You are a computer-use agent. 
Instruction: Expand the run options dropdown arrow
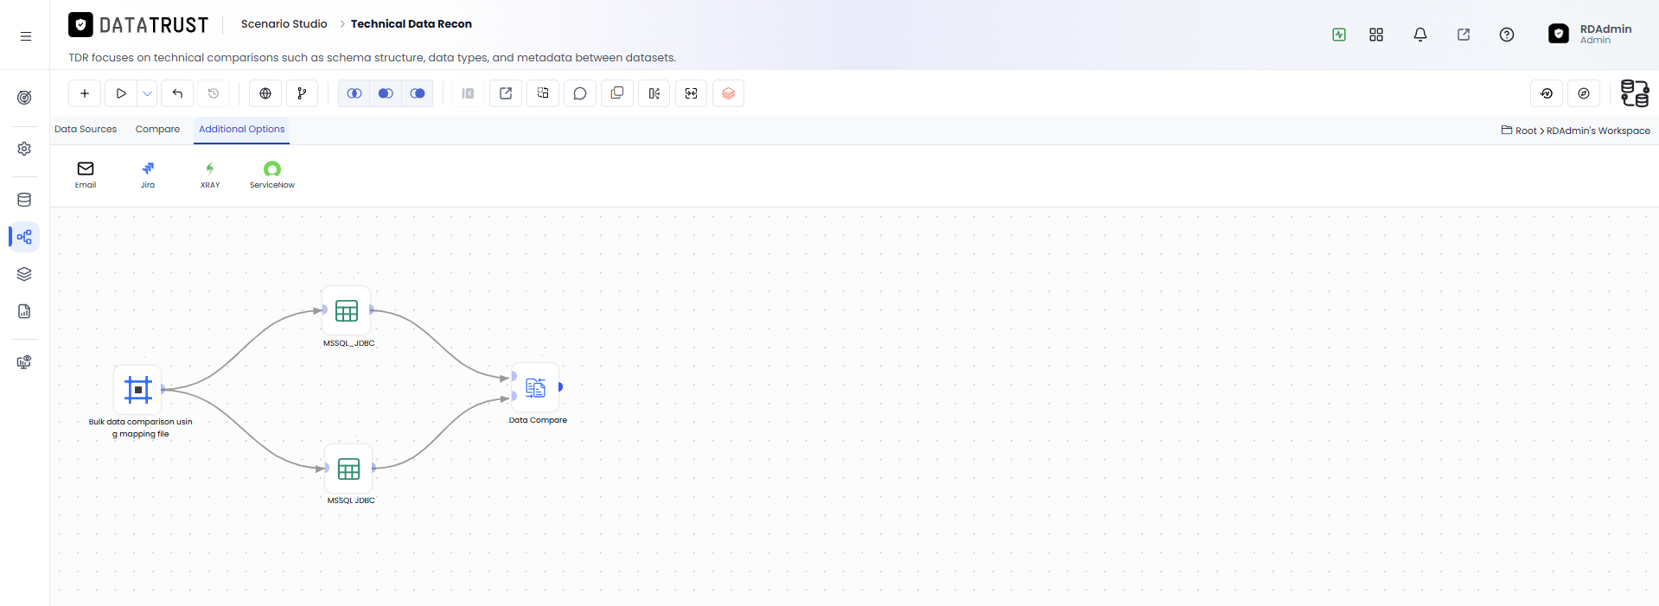pos(147,93)
